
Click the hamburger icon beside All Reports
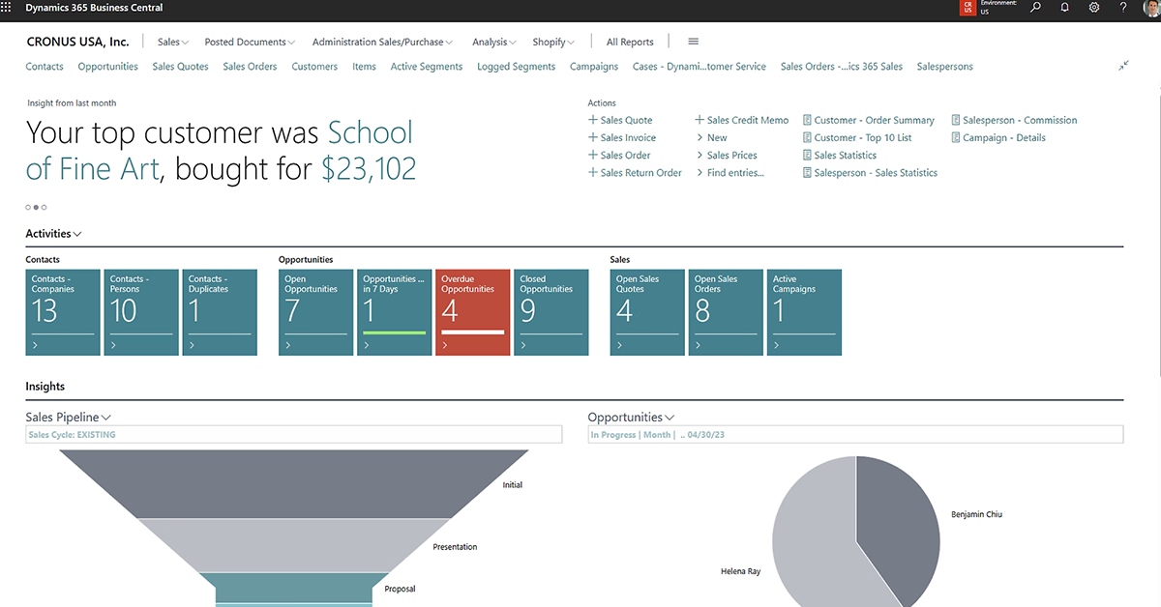click(x=693, y=42)
